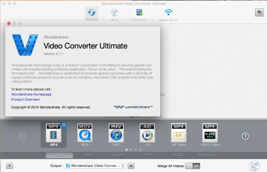
Task: Add files with the plus button
Action: pos(9,166)
